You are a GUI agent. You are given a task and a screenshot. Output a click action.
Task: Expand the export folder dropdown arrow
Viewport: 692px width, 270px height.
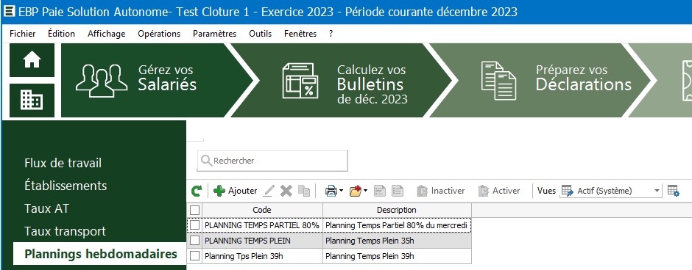[365, 191]
